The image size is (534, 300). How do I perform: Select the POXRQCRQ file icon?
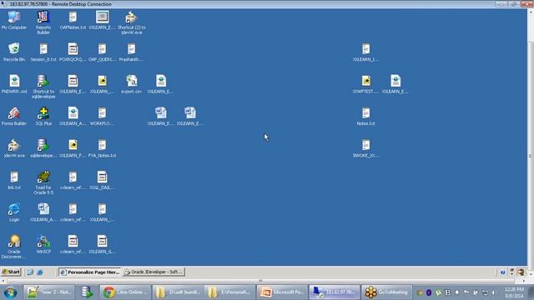click(73, 52)
